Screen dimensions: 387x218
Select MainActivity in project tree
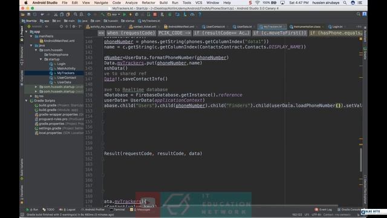click(x=66, y=68)
